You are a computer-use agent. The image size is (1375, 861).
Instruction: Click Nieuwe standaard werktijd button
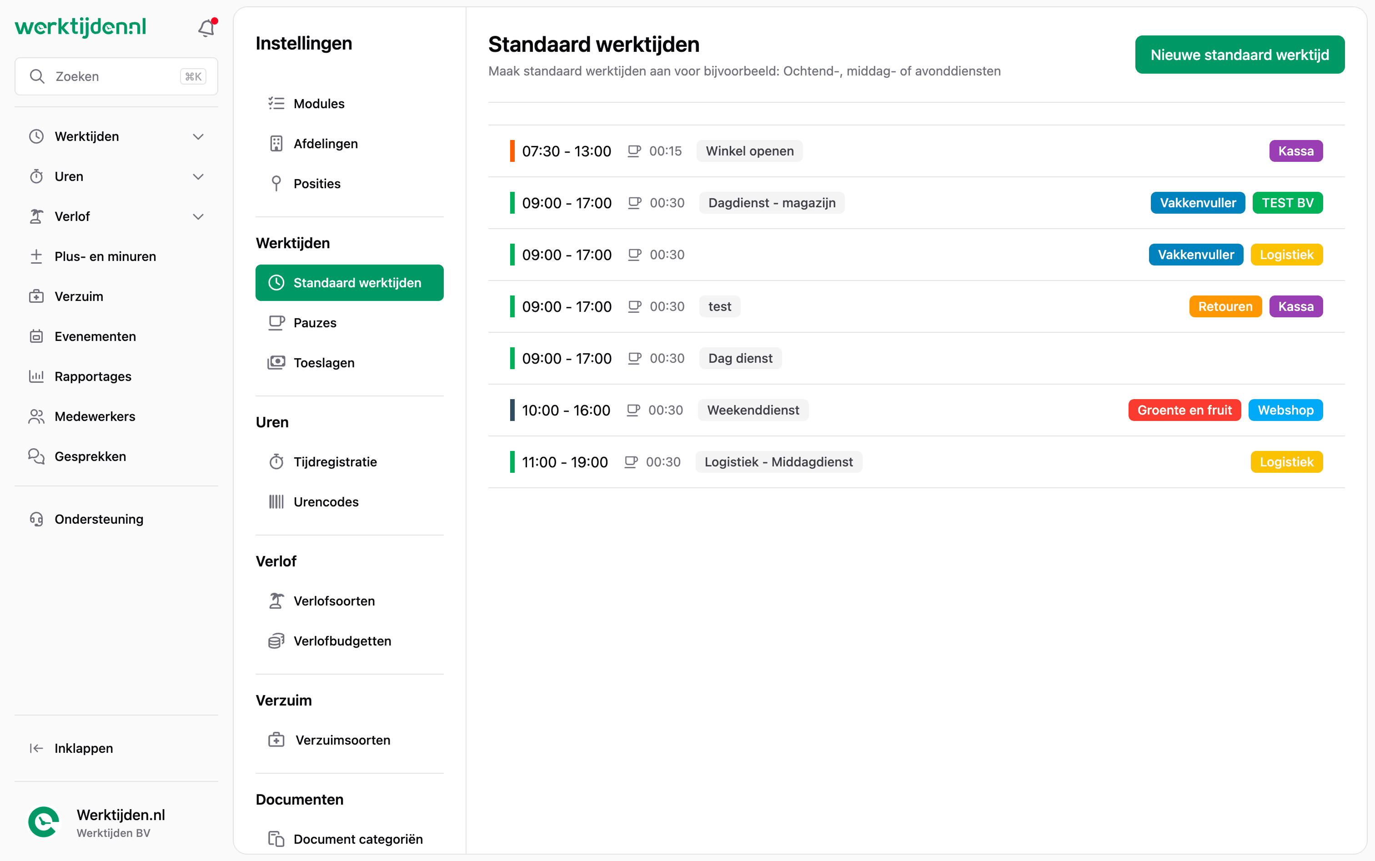click(x=1240, y=55)
